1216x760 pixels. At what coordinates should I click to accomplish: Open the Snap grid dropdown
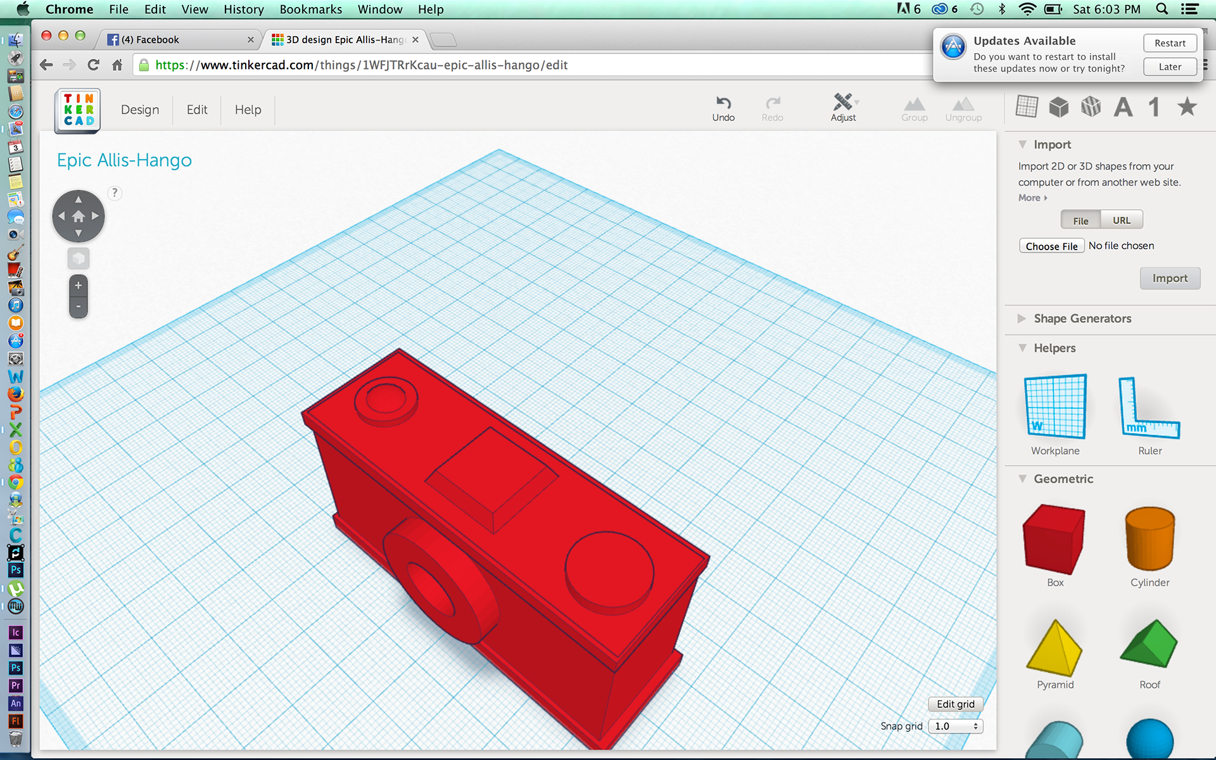click(x=956, y=726)
